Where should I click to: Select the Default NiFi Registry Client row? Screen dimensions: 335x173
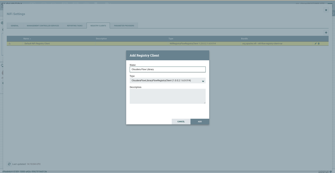coord(59,44)
